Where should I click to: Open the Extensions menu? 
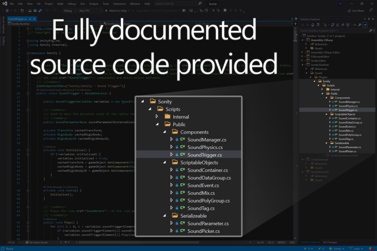120,4
